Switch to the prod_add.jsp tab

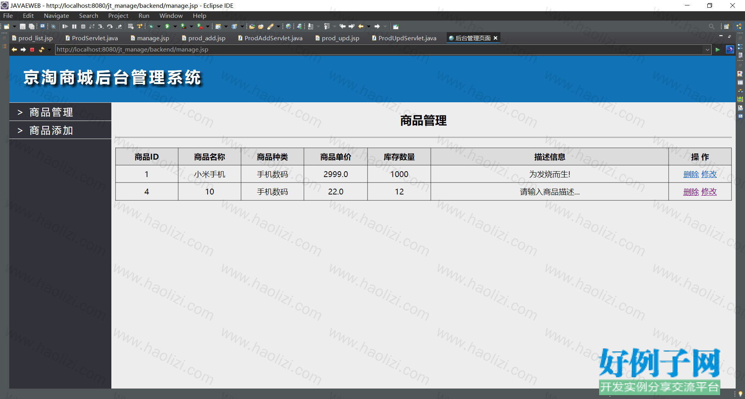tap(204, 38)
